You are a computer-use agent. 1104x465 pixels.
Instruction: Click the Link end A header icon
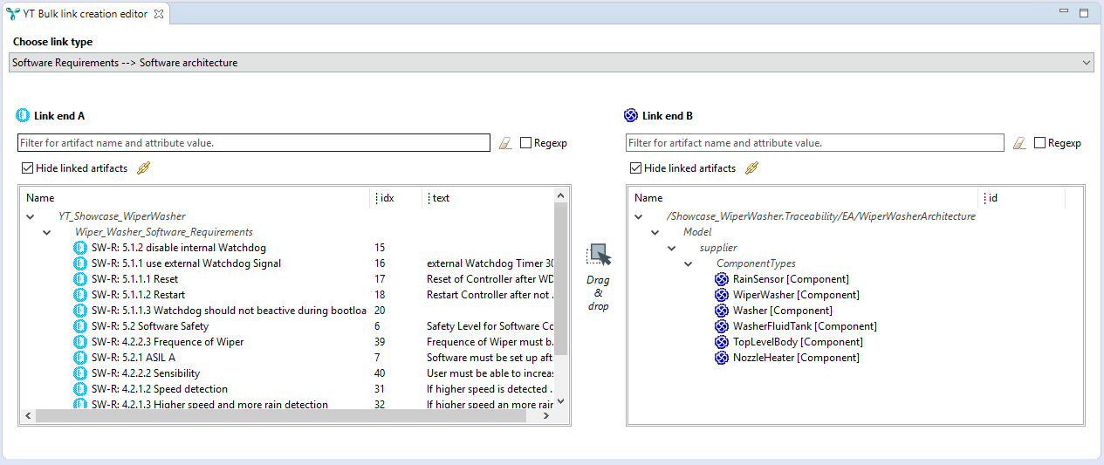23,115
